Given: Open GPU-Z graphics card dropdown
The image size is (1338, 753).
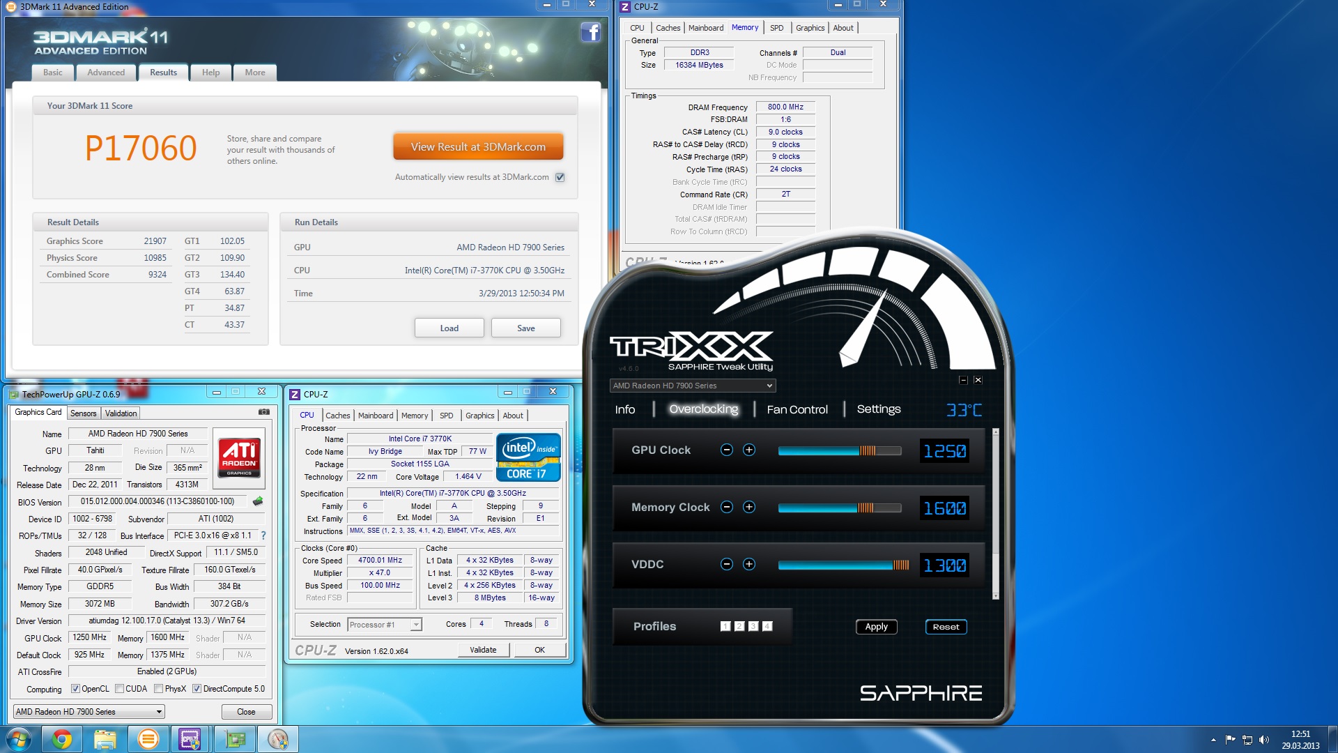Looking at the screenshot, I should 89,712.
